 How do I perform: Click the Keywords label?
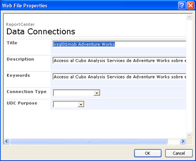tap(18, 76)
